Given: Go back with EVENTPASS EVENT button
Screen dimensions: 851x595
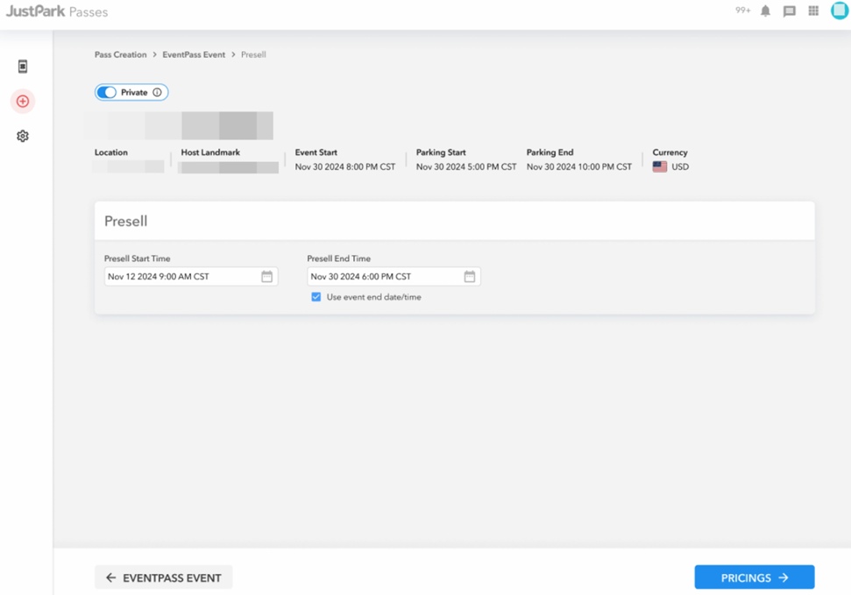Looking at the screenshot, I should click(x=163, y=577).
